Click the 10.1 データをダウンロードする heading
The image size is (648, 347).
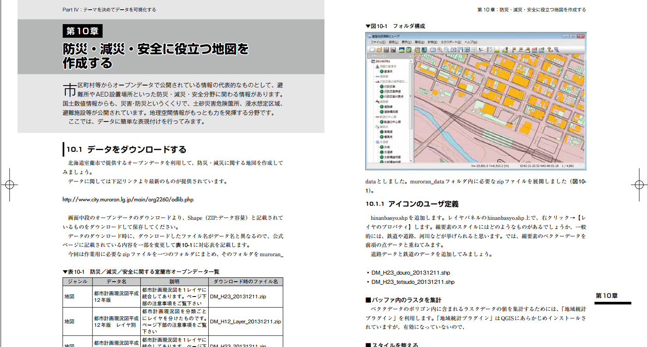(127, 150)
